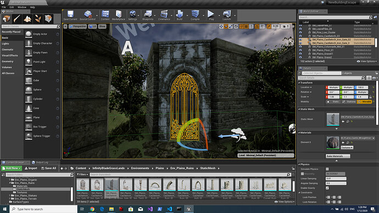The width and height of the screenshot is (379, 213).
Task: Open Source Control from the toolbar
Action: coord(87,15)
